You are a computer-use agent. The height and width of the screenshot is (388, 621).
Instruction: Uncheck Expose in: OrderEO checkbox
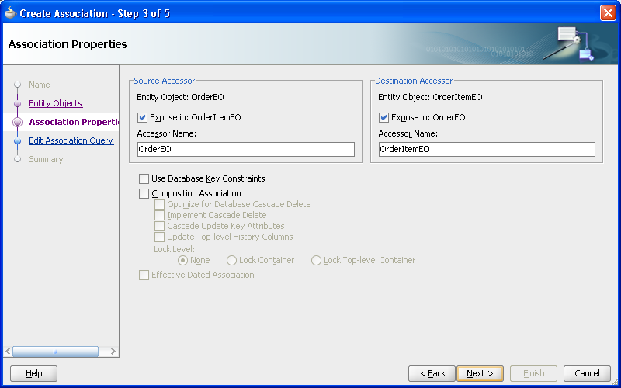(x=383, y=118)
